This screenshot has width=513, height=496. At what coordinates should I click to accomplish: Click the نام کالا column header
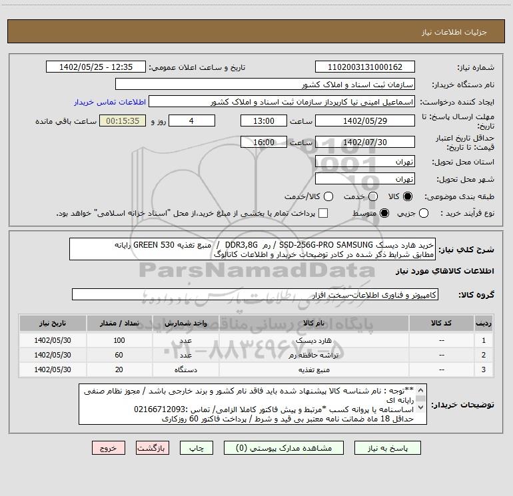click(314, 324)
